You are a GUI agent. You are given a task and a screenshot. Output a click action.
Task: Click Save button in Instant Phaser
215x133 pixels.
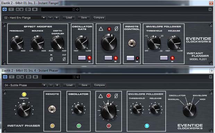(x=84, y=85)
